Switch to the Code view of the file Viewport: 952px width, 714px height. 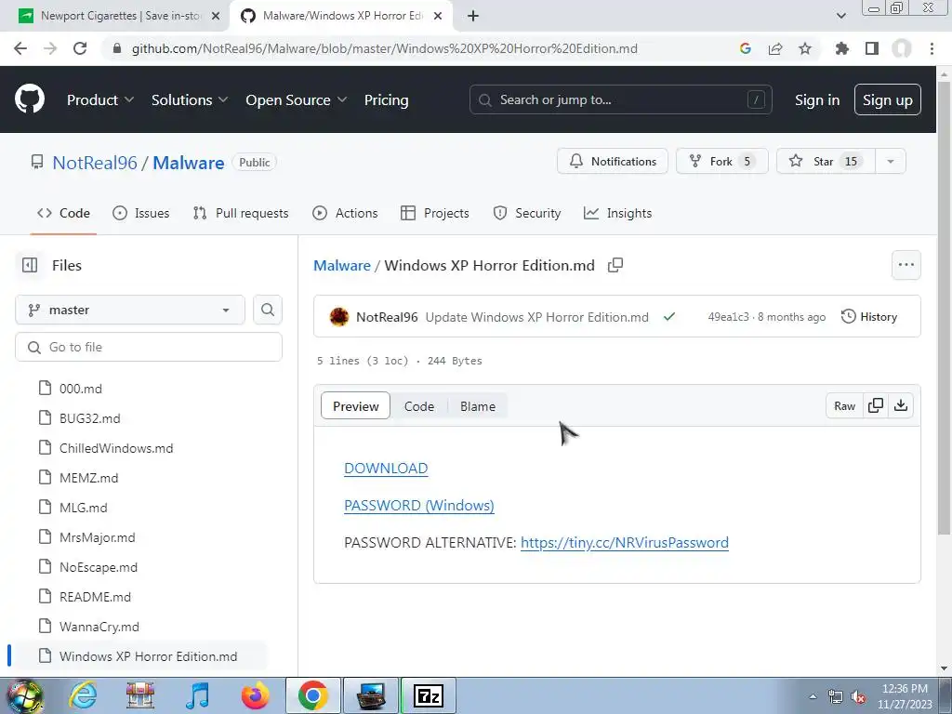pos(419,406)
